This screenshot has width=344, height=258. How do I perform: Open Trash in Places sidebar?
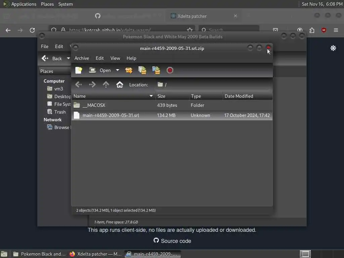pos(56,112)
